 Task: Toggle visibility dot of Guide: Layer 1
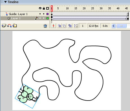[40, 14]
